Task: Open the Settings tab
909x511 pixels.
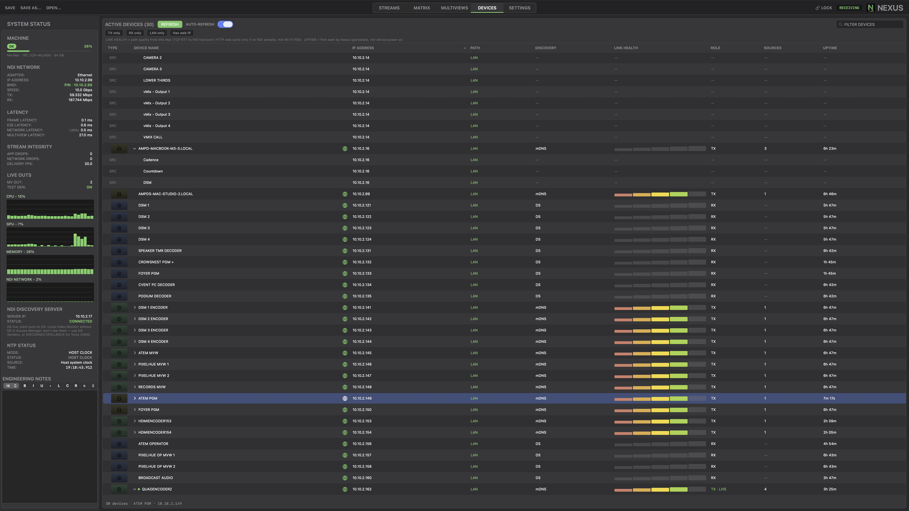Action: [519, 8]
